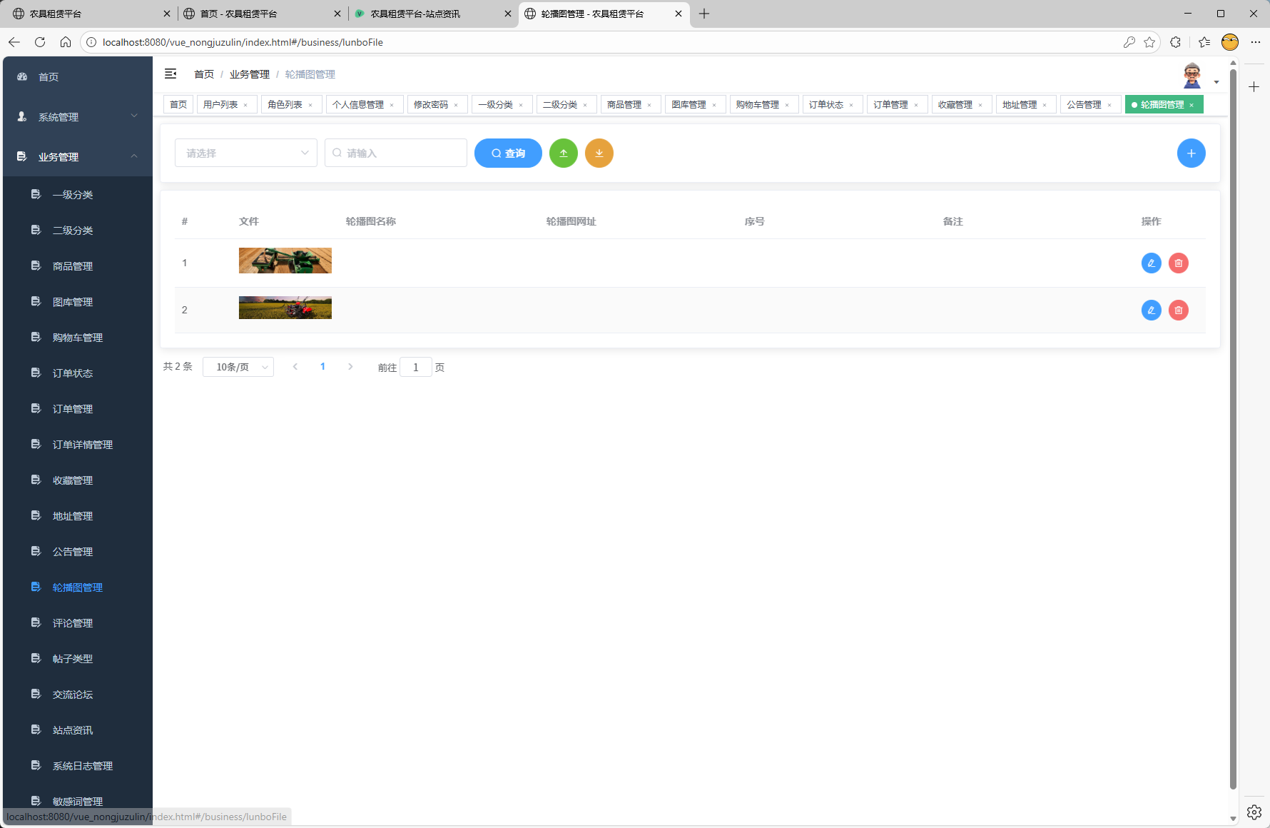Open the browser favorites list icon

pos(1205,42)
